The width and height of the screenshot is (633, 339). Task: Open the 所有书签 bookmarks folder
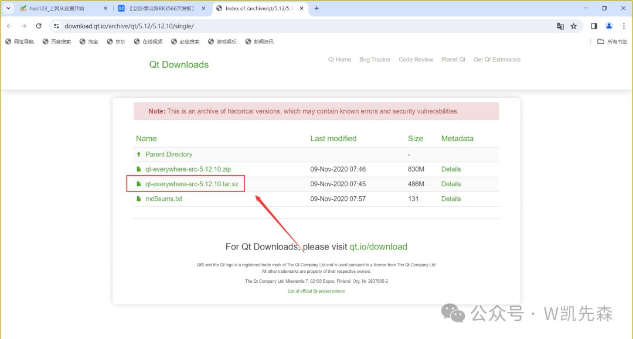[x=612, y=42]
